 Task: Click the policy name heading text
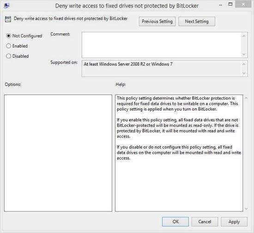(x=71, y=18)
